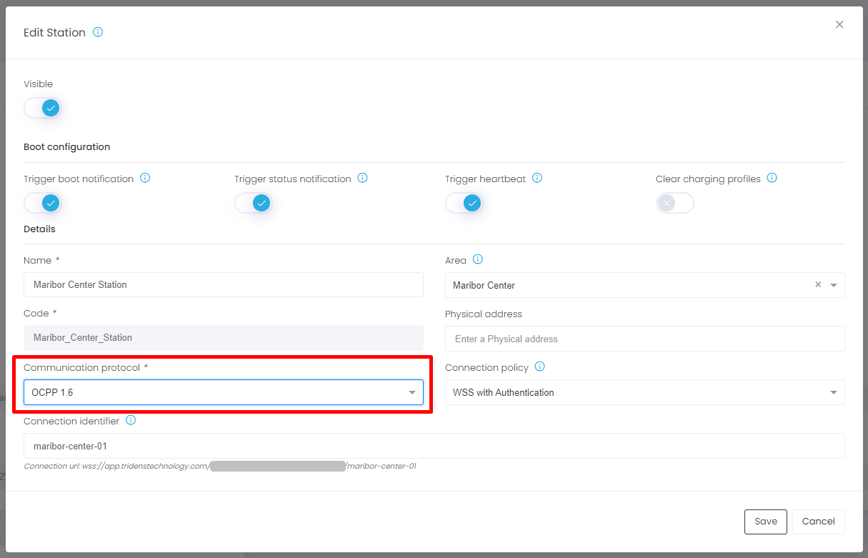Disable Trigger boot notification toggle
This screenshot has width=868, height=558.
tap(42, 203)
